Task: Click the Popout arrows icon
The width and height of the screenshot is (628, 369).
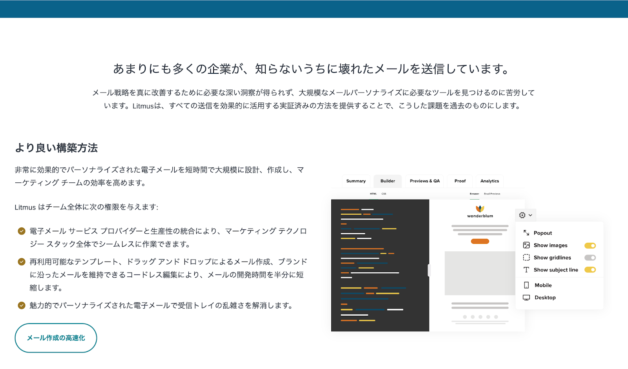Action: (526, 233)
